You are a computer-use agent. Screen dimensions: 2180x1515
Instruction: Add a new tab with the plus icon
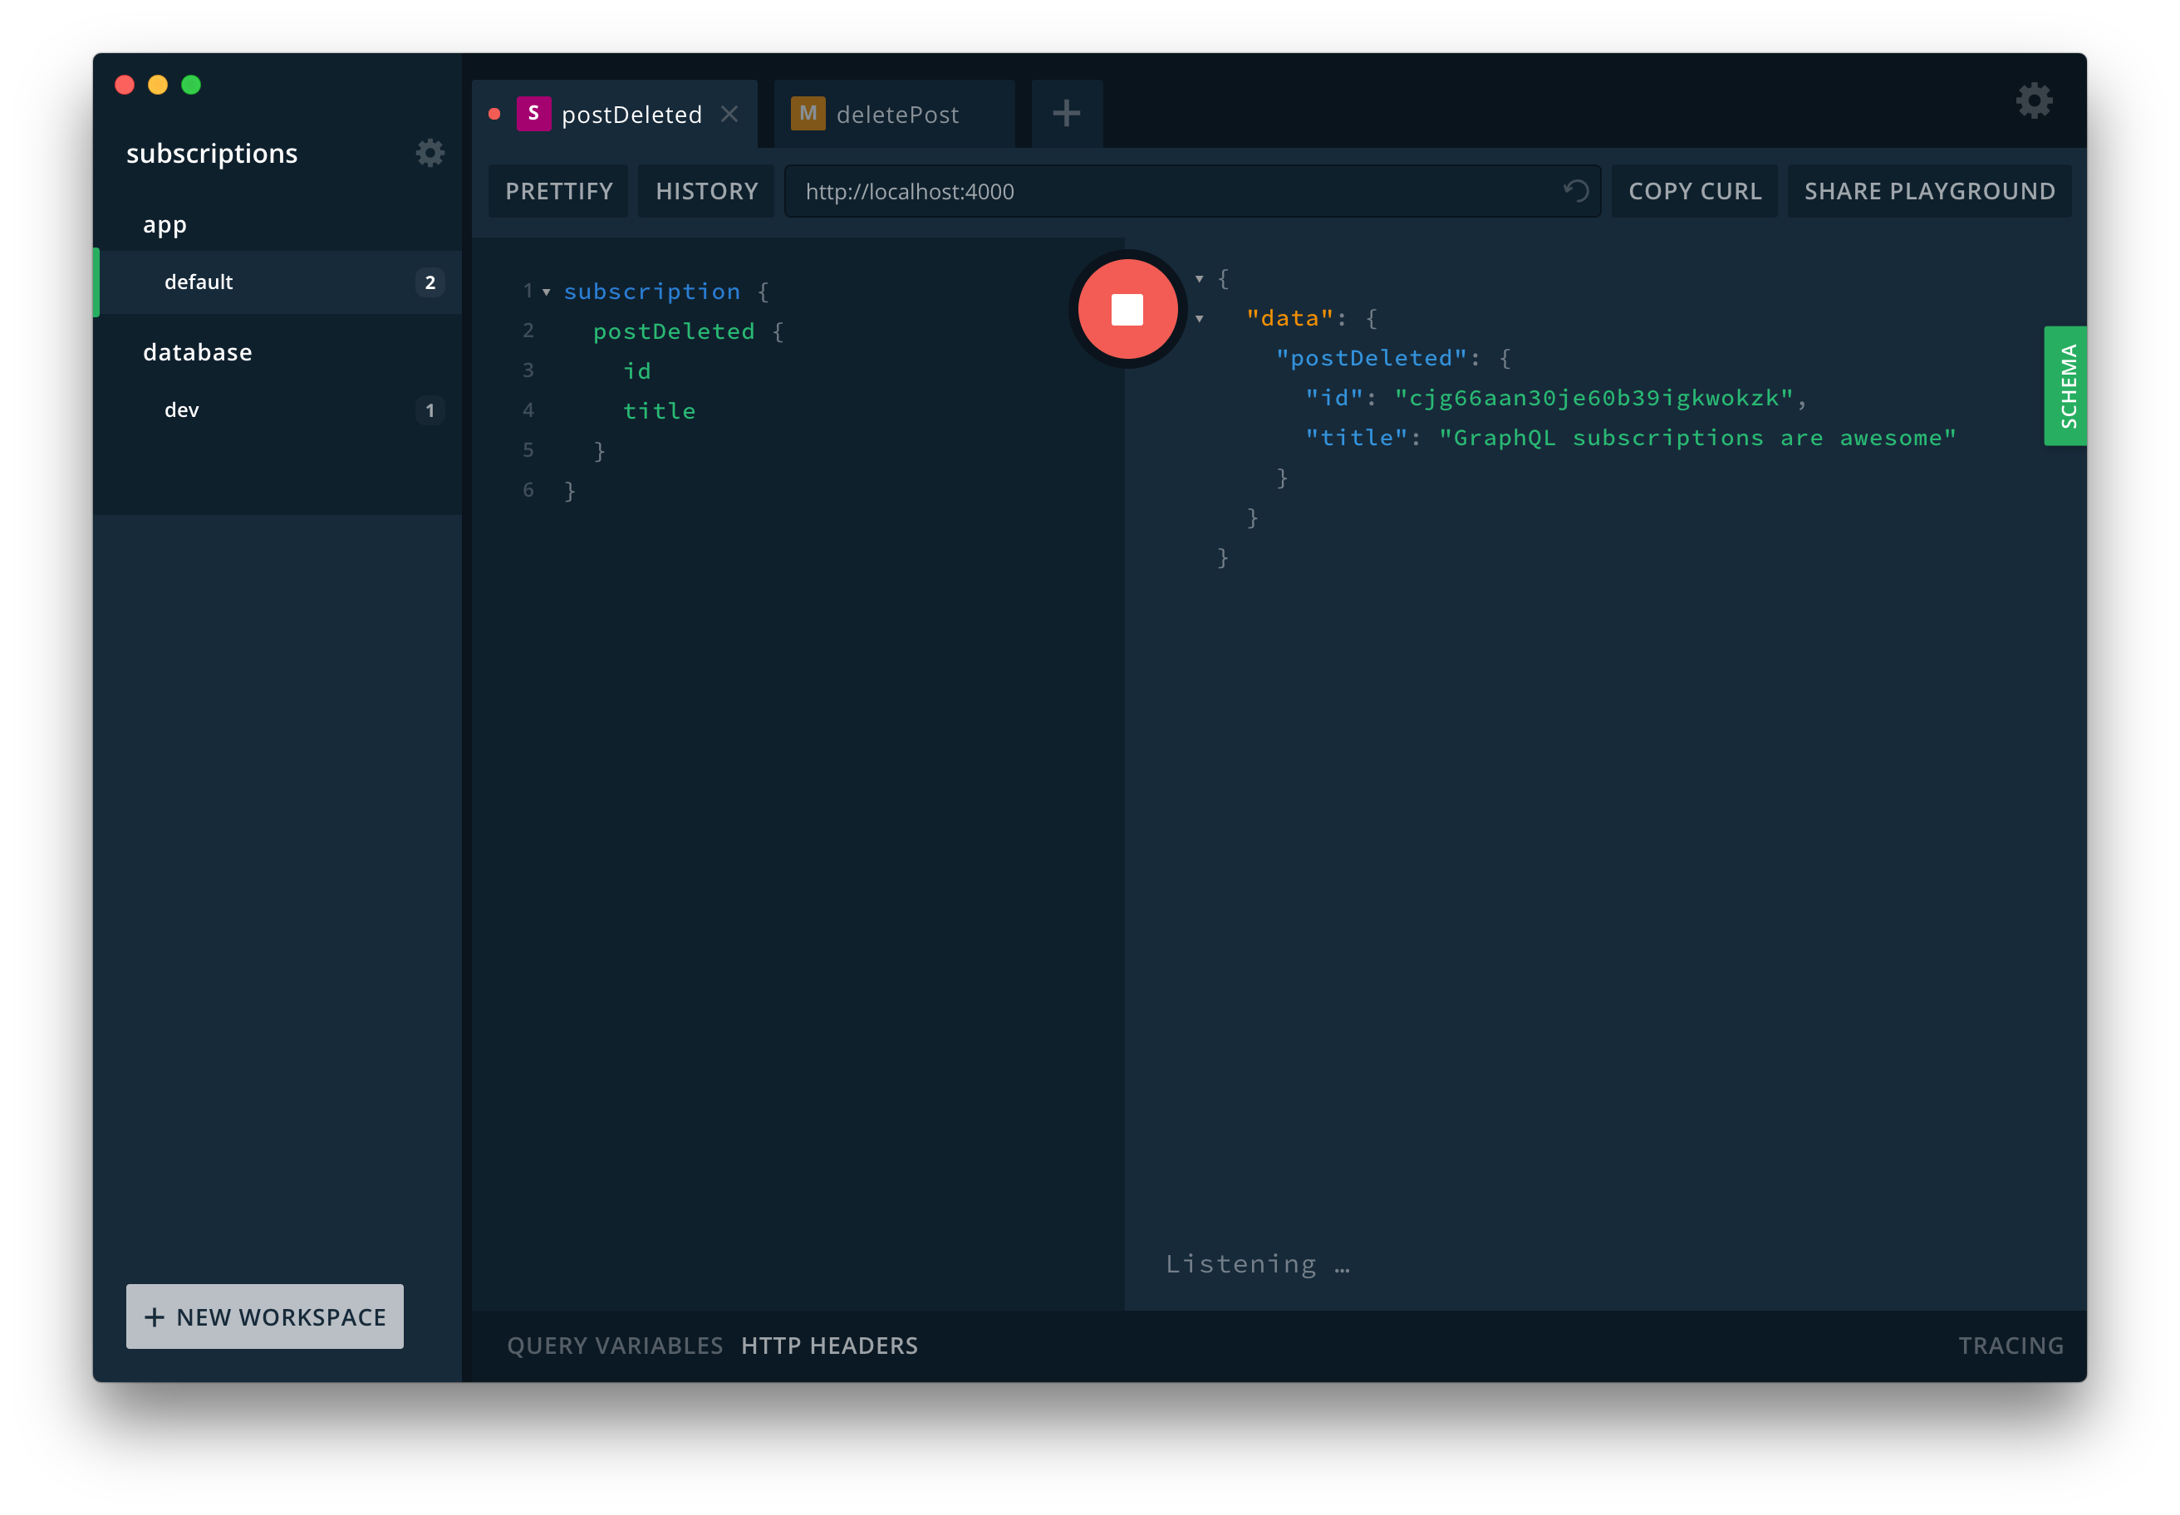coord(1066,114)
